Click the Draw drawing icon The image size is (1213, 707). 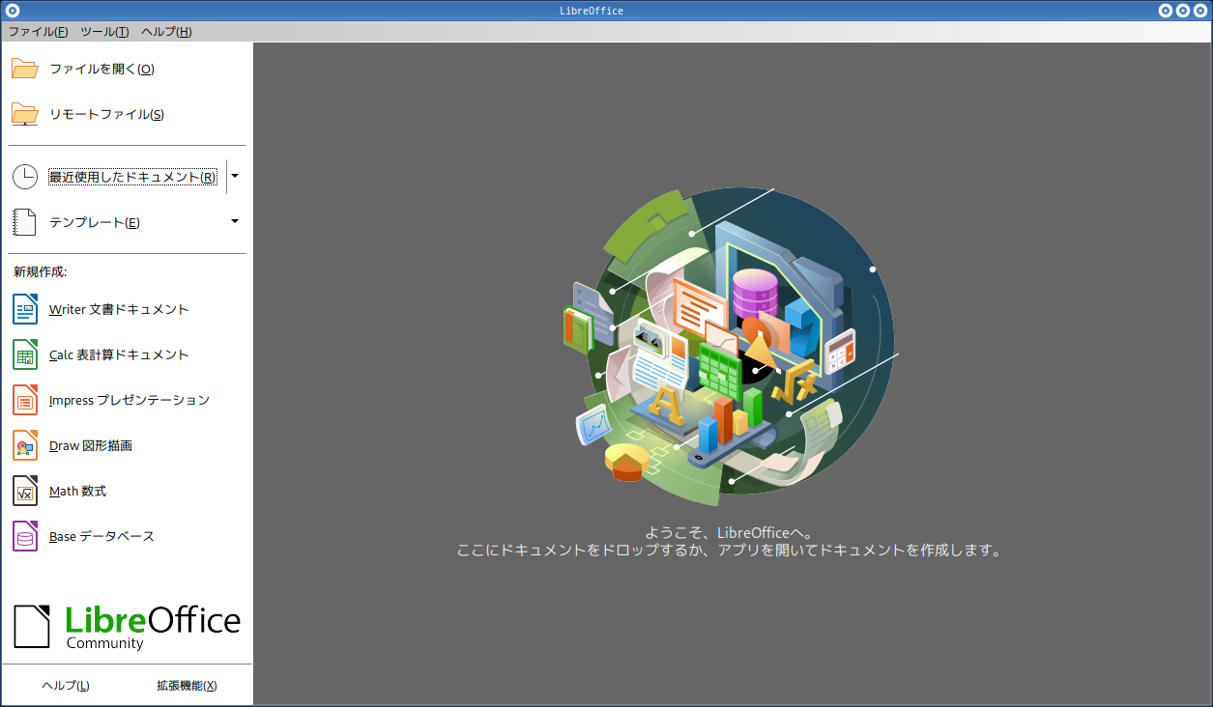pyautogui.click(x=25, y=445)
